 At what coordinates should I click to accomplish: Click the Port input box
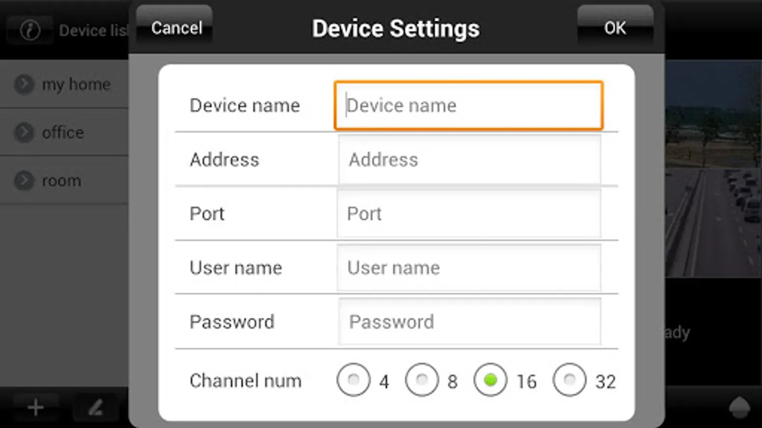pos(469,214)
